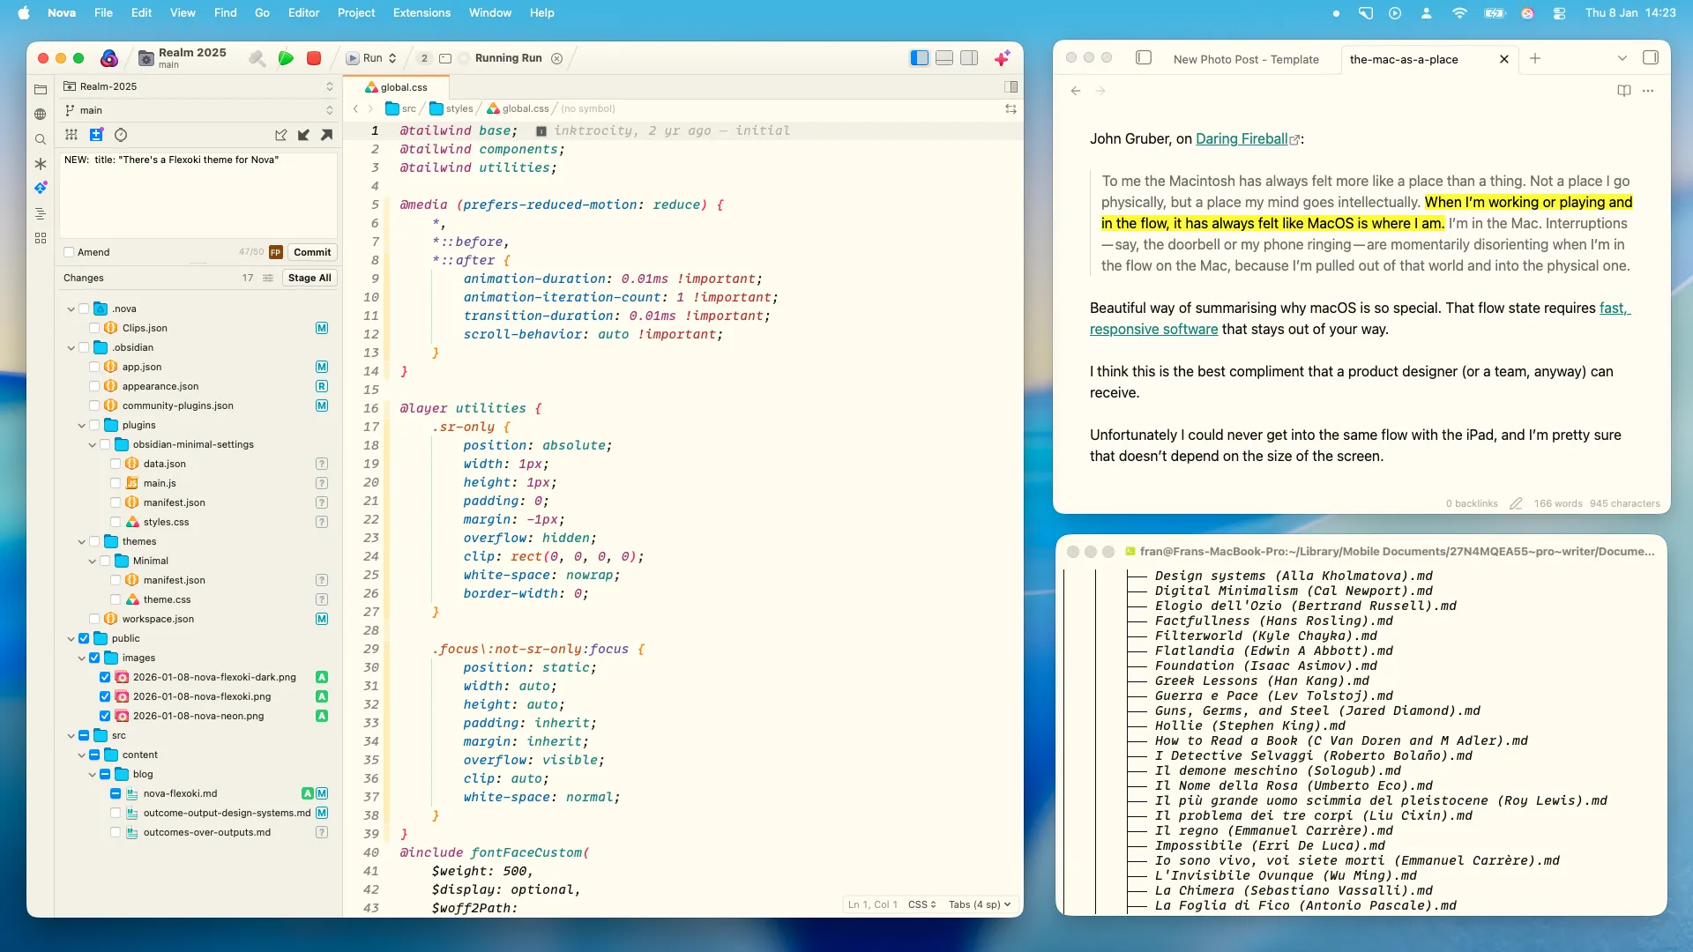Image resolution: width=1693 pixels, height=952 pixels.
Task: Add a new Obsidian tab with the plus
Action: (1535, 58)
